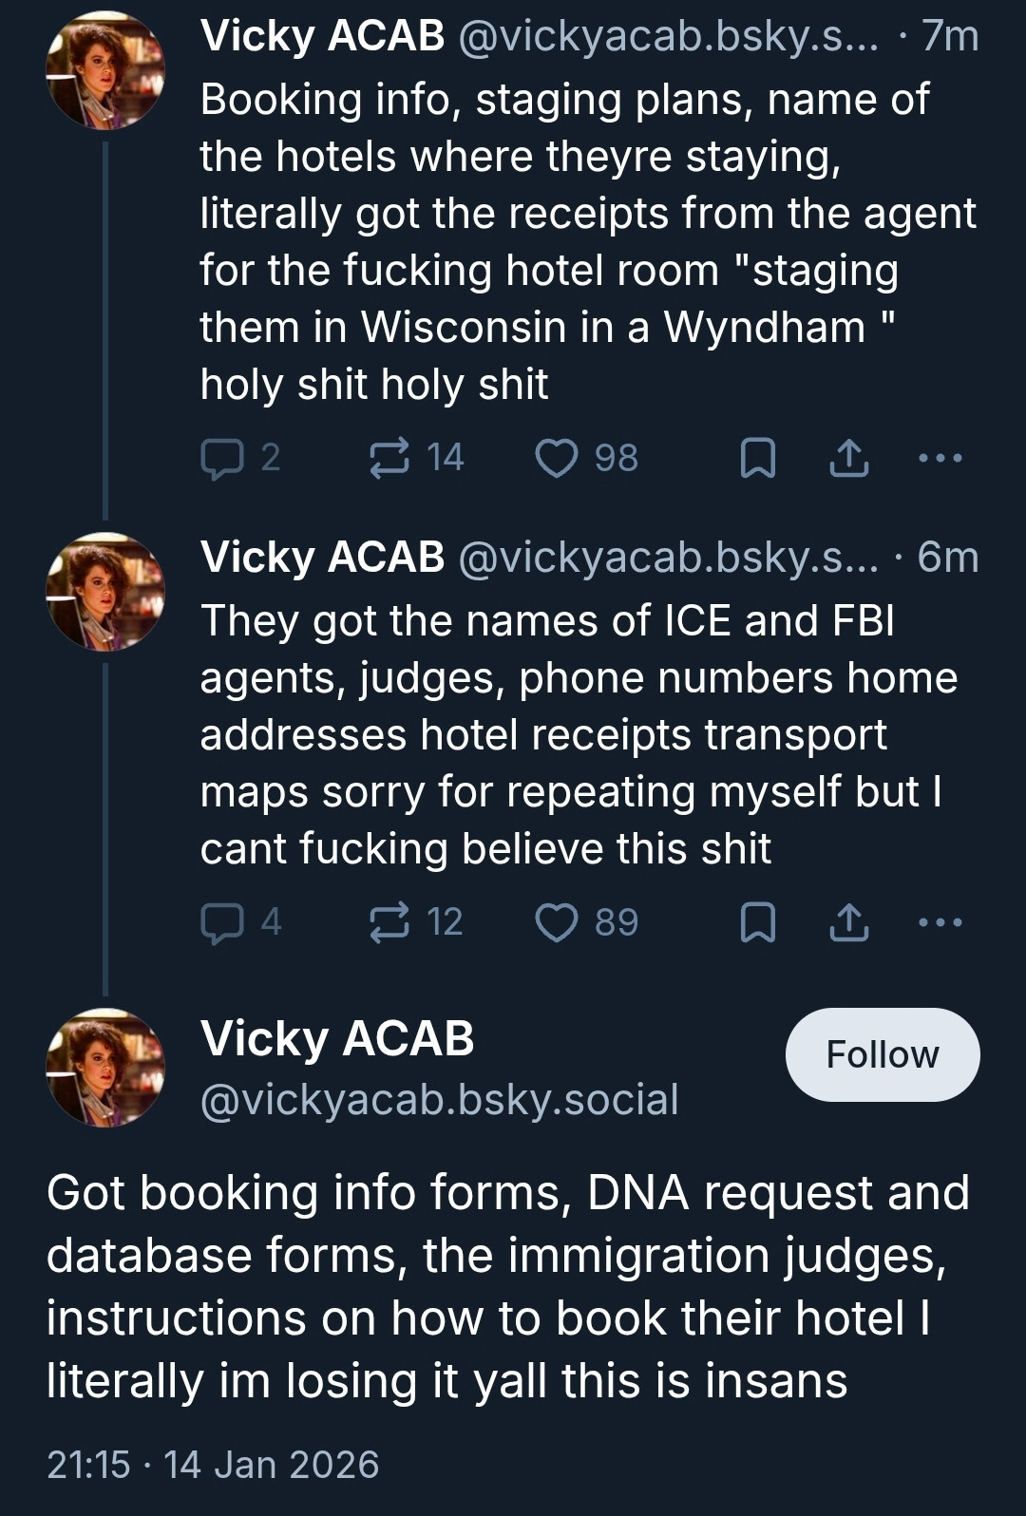
Task: Open avatar on the first post
Action: pos(105,70)
